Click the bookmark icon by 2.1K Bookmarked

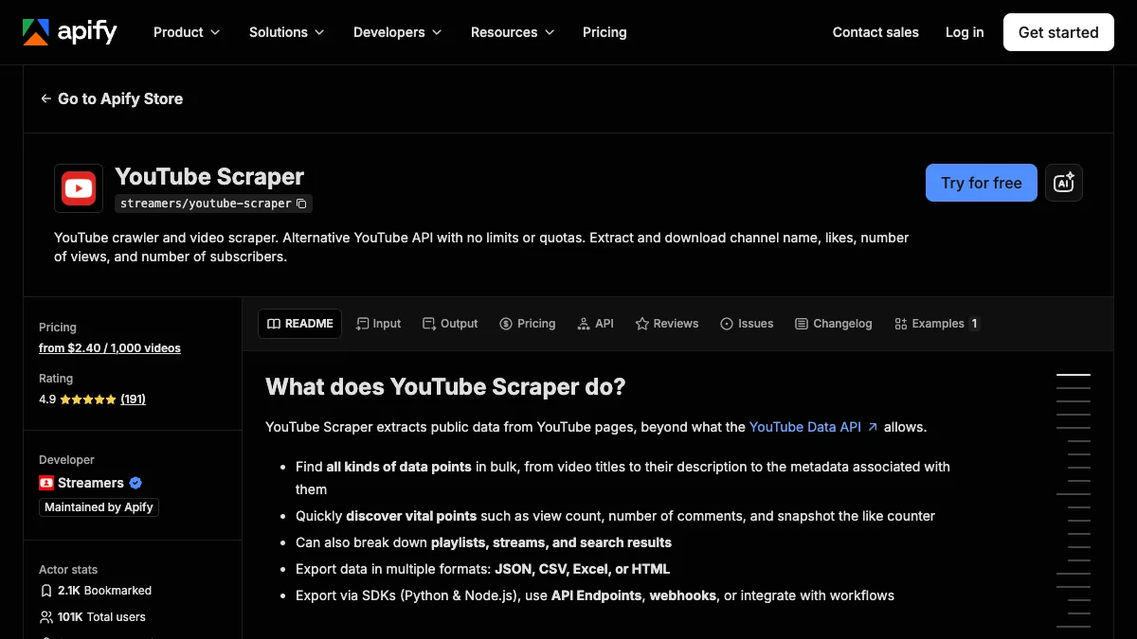click(x=46, y=591)
